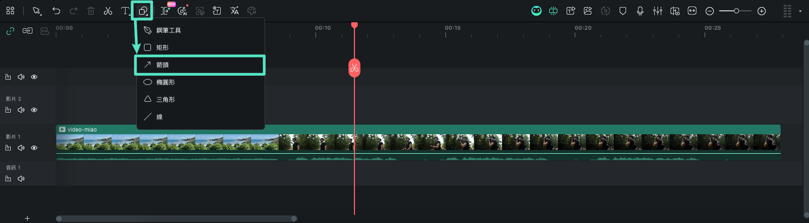Click the translate icon in toolbar
809x223 pixels.
[234, 11]
